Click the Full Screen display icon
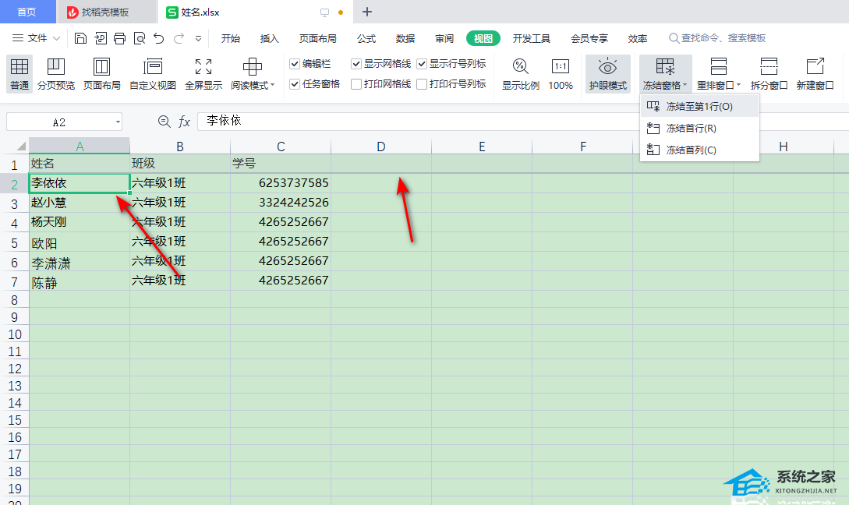This screenshot has height=505, width=849. pos(203,68)
